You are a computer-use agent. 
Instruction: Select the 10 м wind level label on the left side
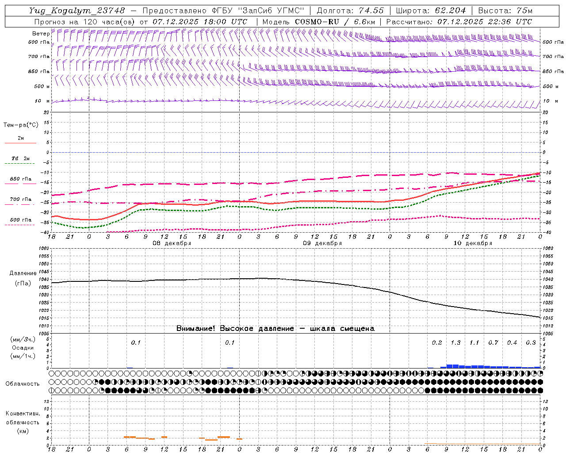coord(42,101)
